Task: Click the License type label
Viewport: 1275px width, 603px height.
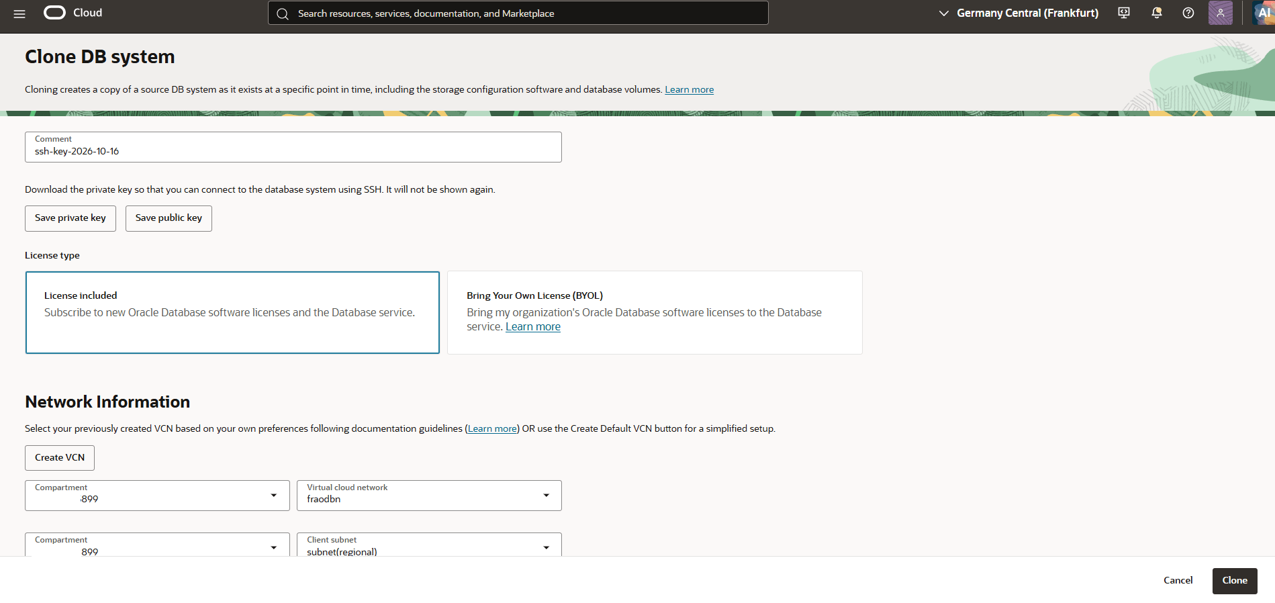Action: 52,255
